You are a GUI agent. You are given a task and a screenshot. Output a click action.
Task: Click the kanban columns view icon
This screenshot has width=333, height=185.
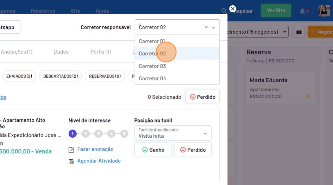click(x=299, y=32)
